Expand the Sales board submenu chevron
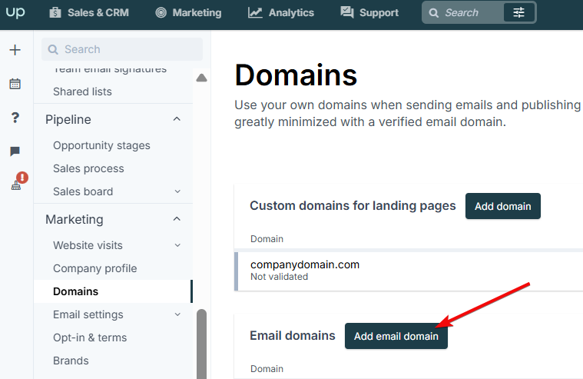 pos(177,191)
